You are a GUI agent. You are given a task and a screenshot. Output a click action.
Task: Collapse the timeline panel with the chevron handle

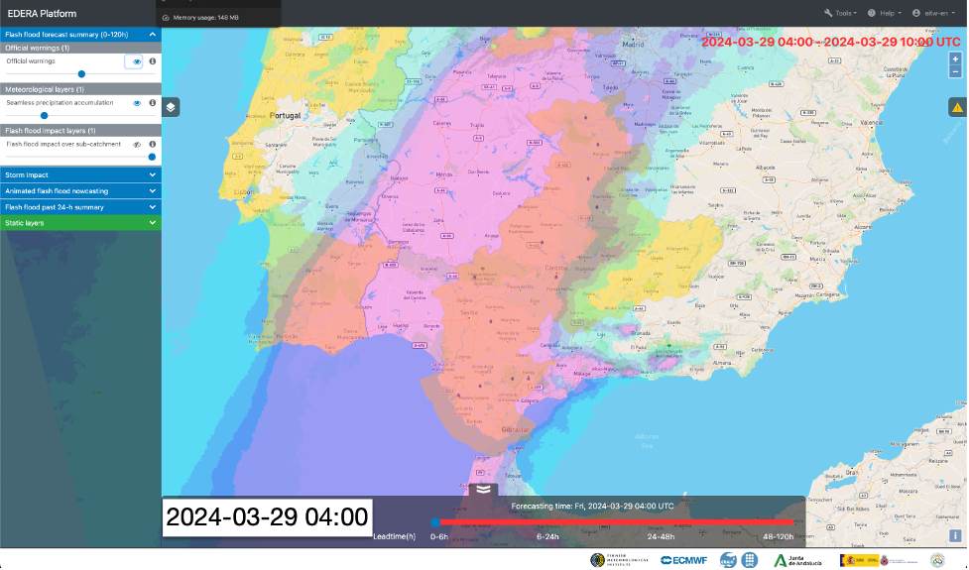click(483, 488)
